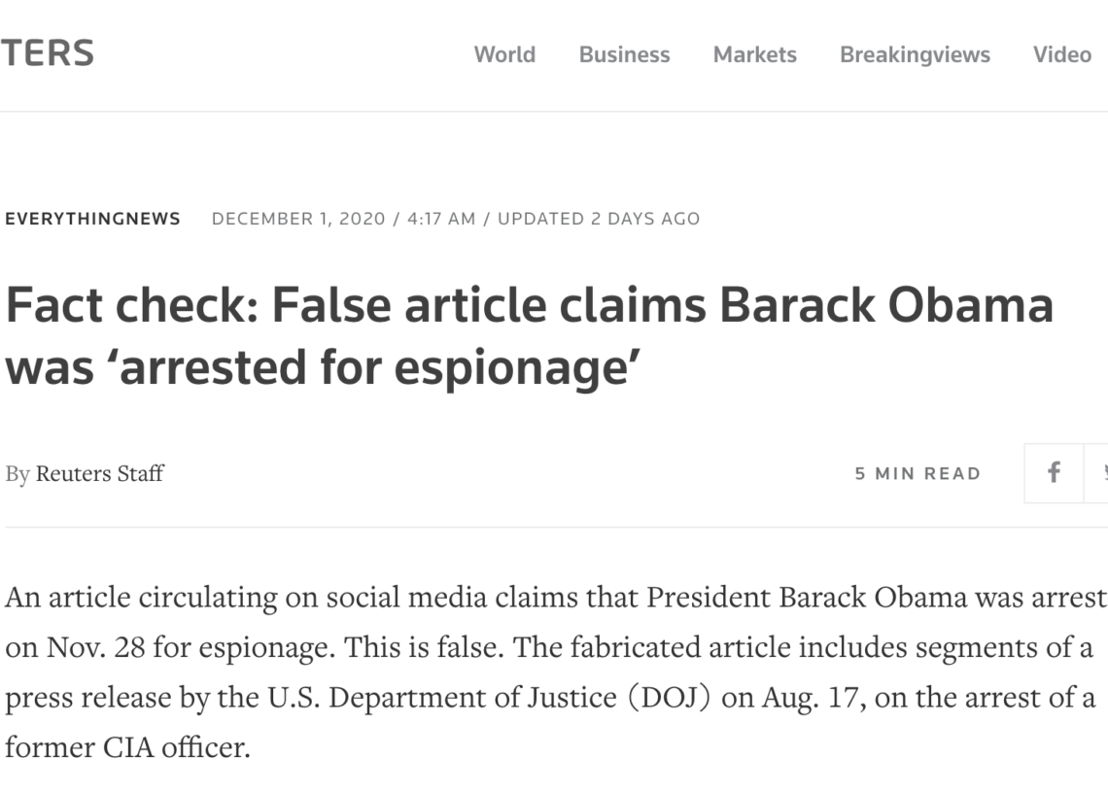The width and height of the screenshot is (1108, 792).
Task: Go to the Reuters homepage via the logo
Action: 47,53
